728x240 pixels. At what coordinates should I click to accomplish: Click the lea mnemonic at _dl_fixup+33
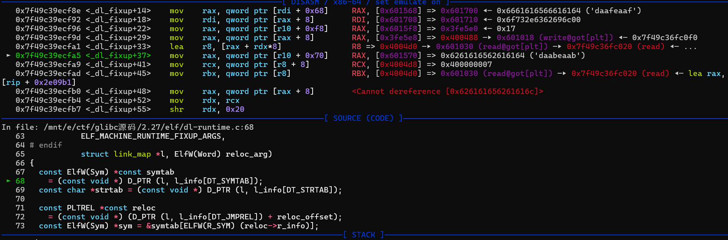[176, 47]
